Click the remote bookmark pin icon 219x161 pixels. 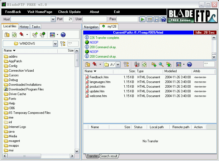(95, 64)
